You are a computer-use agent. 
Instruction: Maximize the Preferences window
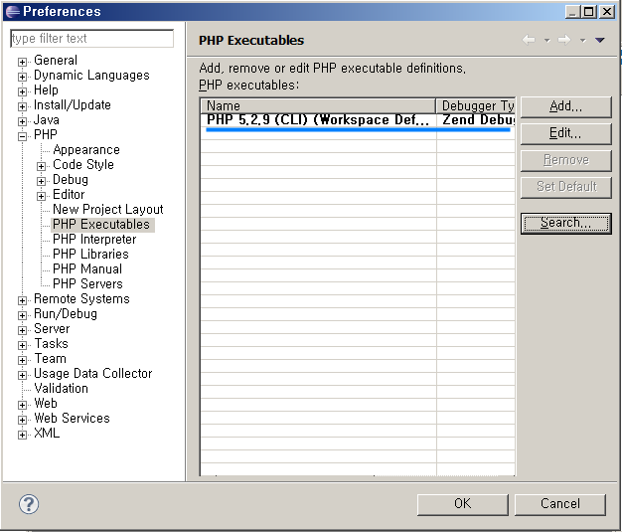point(588,12)
